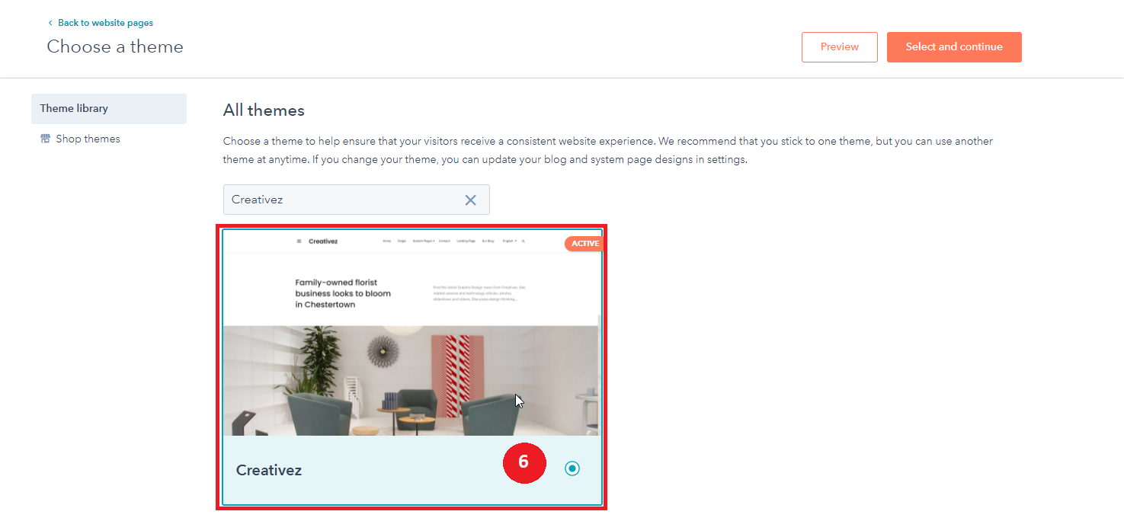Screen dimensions: 1124x521
Task: Click the Creativez theme name label
Action: click(x=269, y=470)
